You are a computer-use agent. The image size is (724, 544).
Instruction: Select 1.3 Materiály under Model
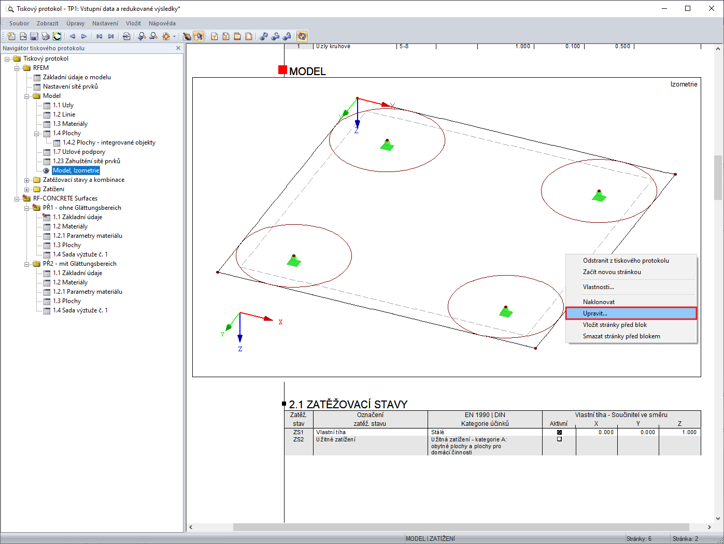pyautogui.click(x=70, y=124)
